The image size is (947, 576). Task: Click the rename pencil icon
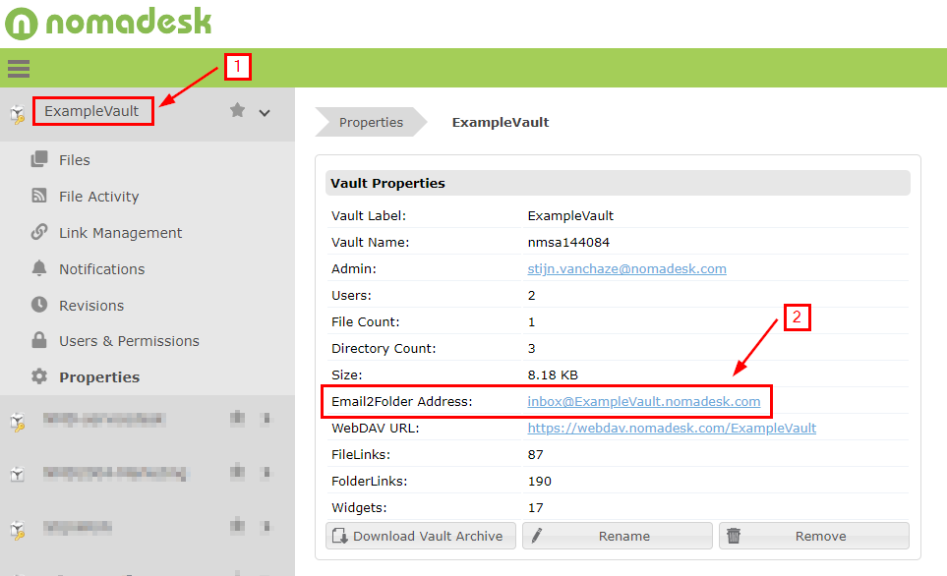click(536, 536)
